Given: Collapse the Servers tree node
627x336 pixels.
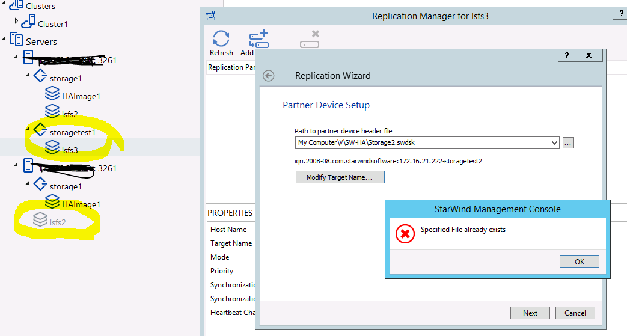Looking at the screenshot, I should click(x=4, y=39).
